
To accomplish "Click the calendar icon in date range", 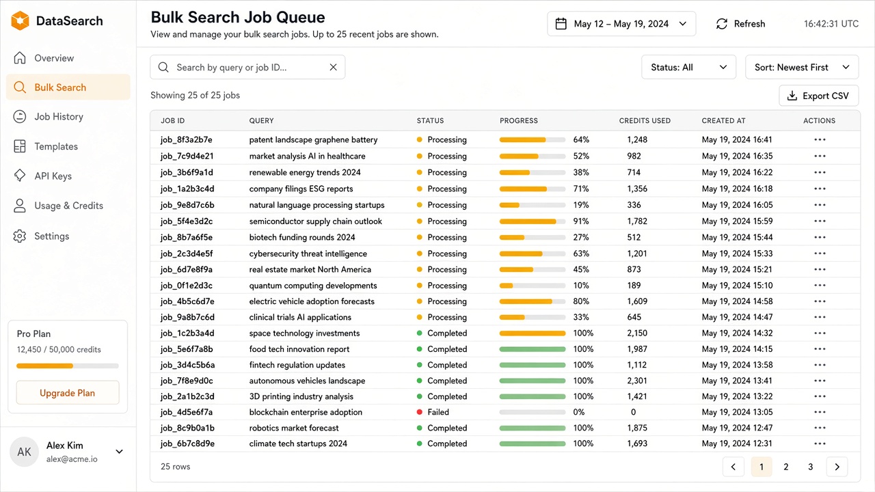I will point(561,24).
